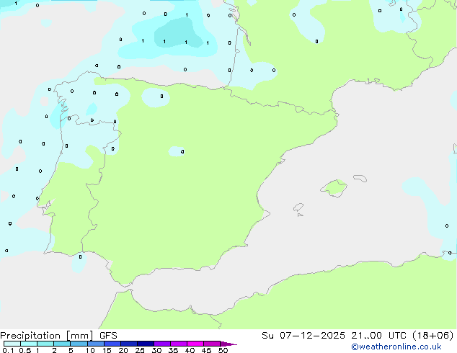Image resolution: width=457 pixels, height=353 pixels.
Task: Choose the 25 mm dark blue swatch
Action: coord(146,344)
